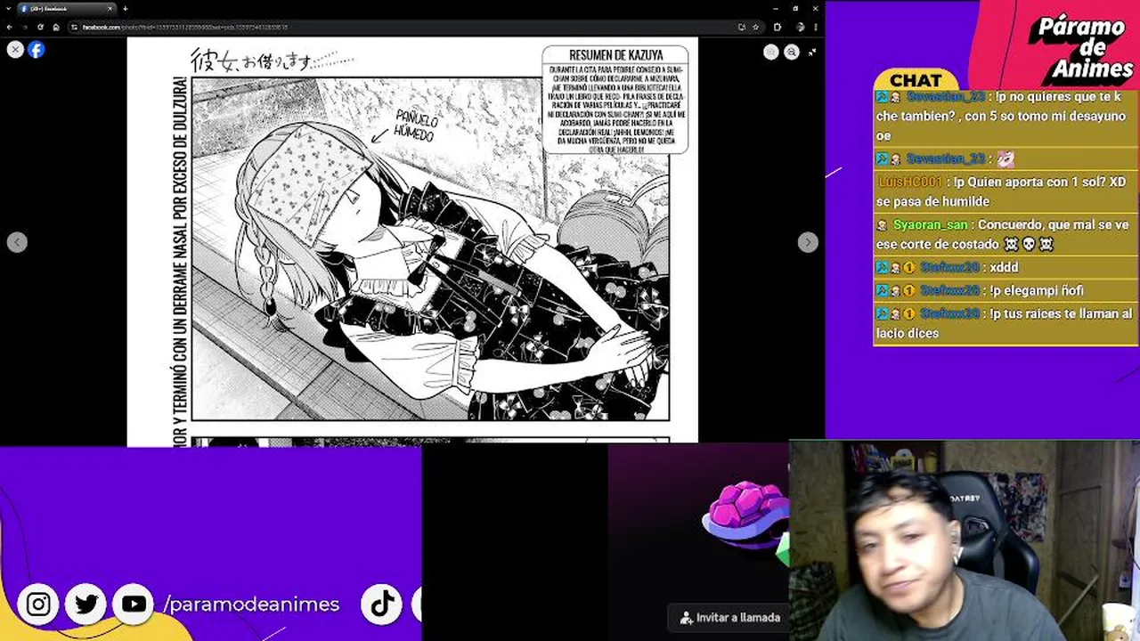Viewport: 1140px width, 641px height.
Task: Click the Páramo de Animes logo
Action: tap(1081, 48)
